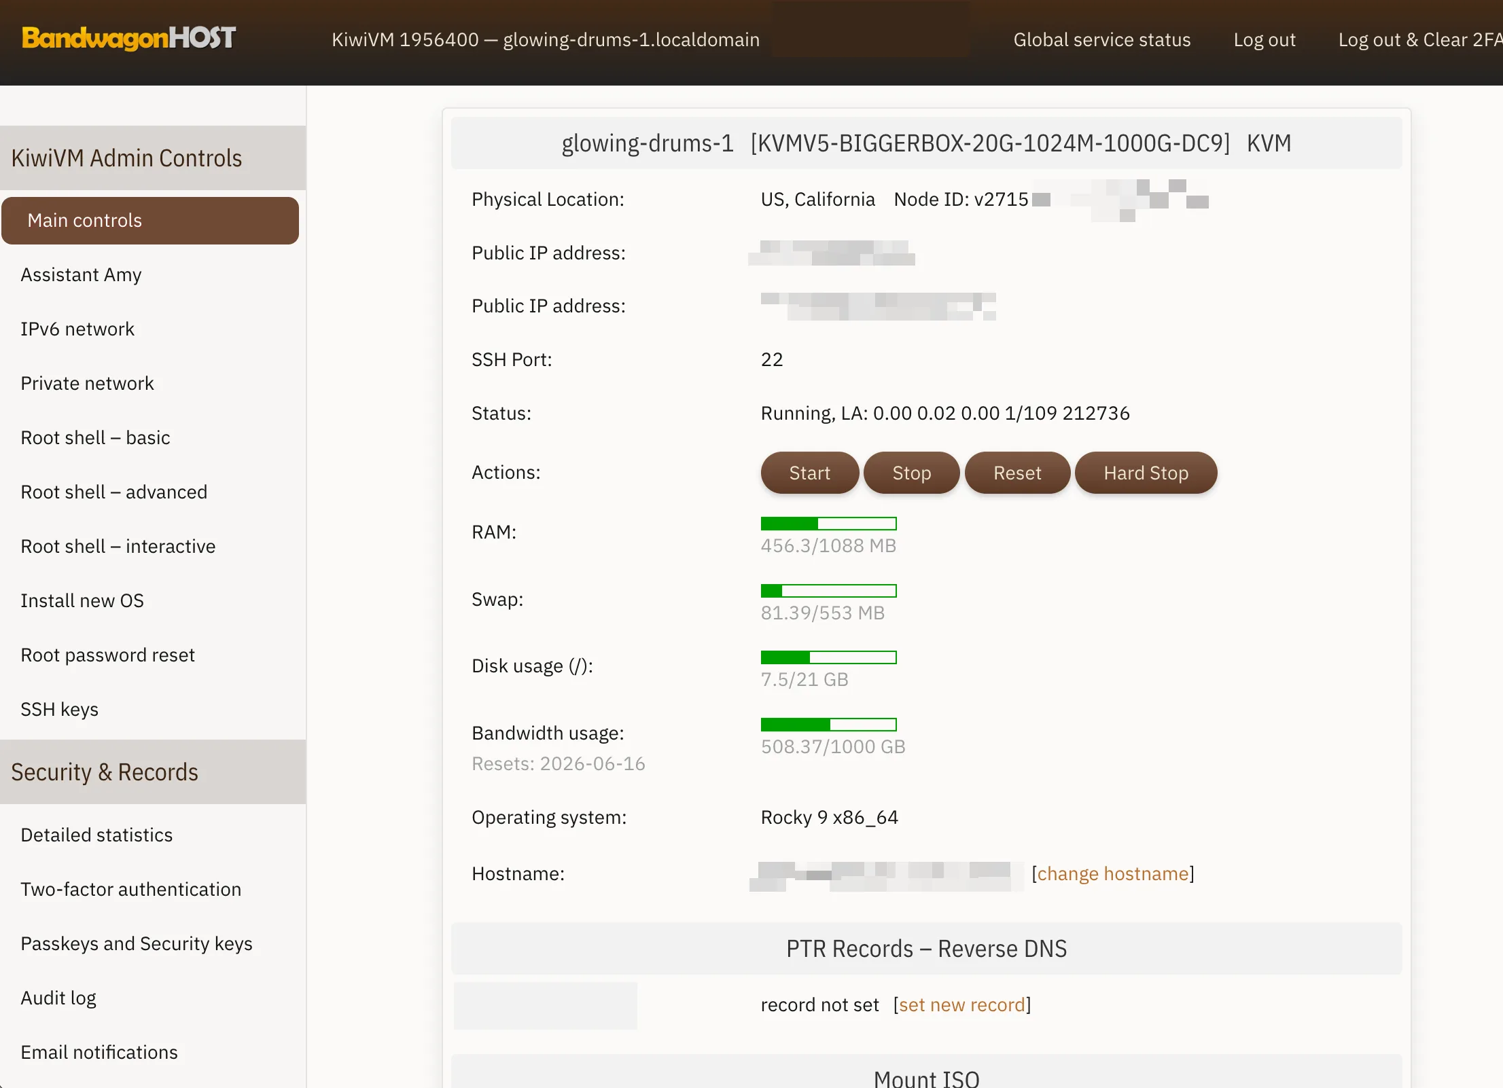The width and height of the screenshot is (1503, 1088).
Task: Open Two-factor authentication settings
Action: 130,890
